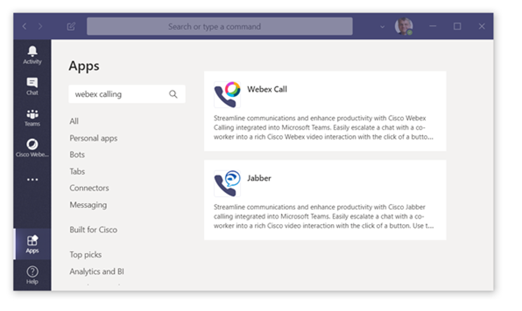This screenshot has width=522, height=311.
Task: Go forward using the right arrow
Action: [40, 26]
